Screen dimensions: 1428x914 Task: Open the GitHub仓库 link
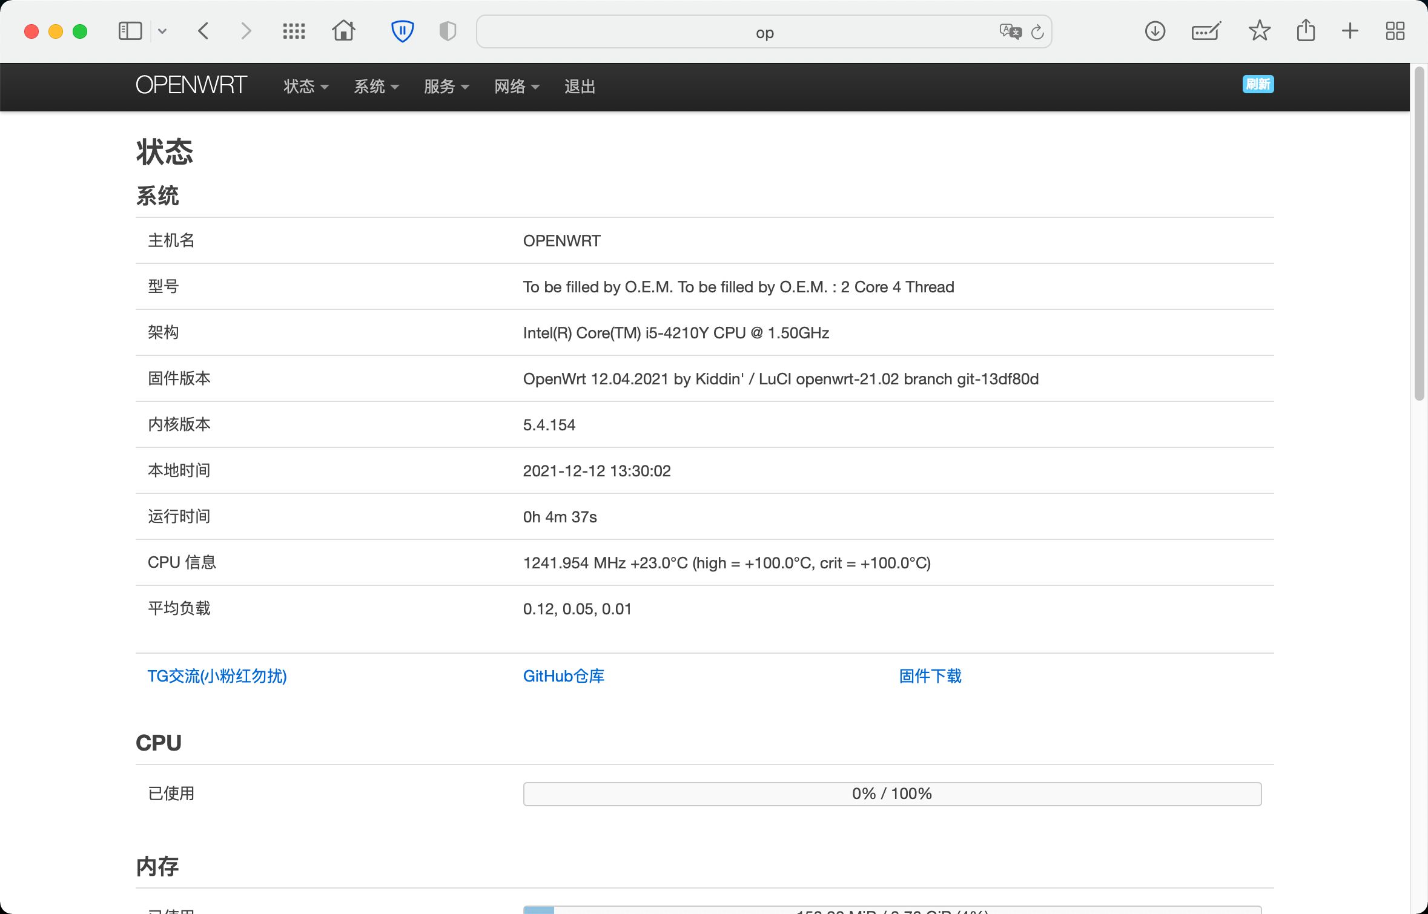pos(564,676)
